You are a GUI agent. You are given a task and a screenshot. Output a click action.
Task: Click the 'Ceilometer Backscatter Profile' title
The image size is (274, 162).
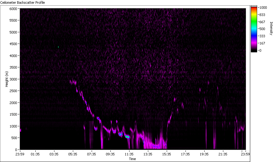click(23, 3)
